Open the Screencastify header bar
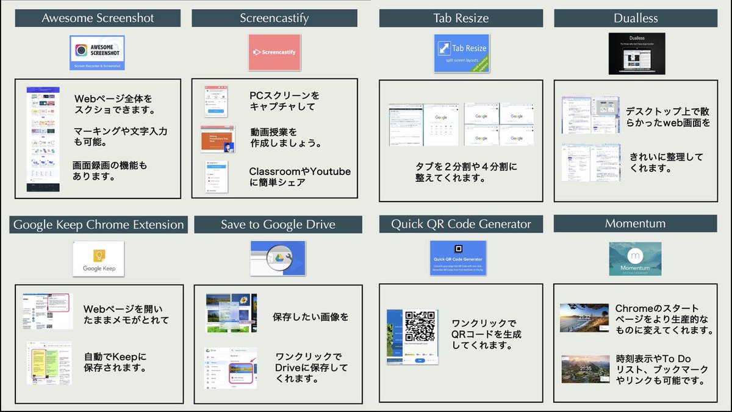732x412 pixels. tap(274, 18)
